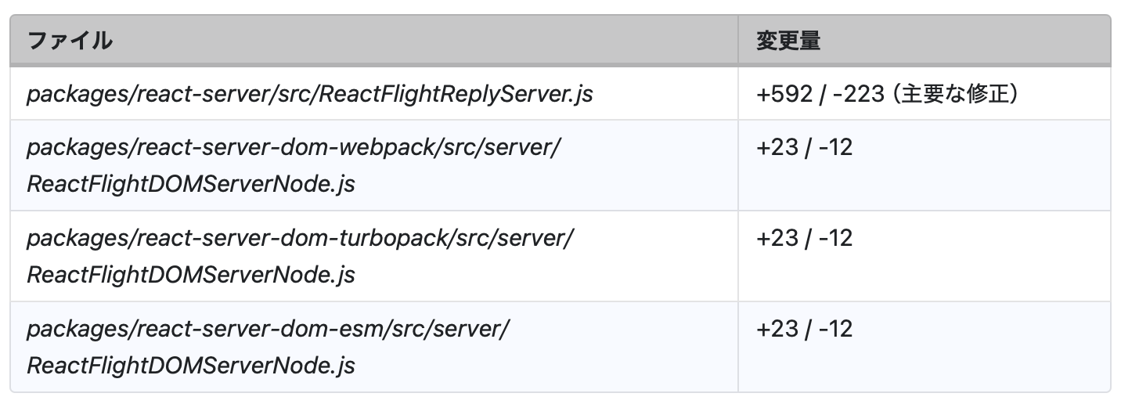
Task: Click ReactFlightDOMServerNode.js in the esm row
Action: pyautogui.click(x=191, y=366)
